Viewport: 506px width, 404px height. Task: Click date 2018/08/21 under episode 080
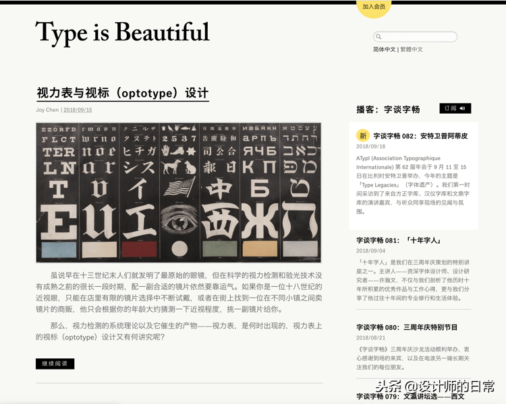tap(371, 337)
